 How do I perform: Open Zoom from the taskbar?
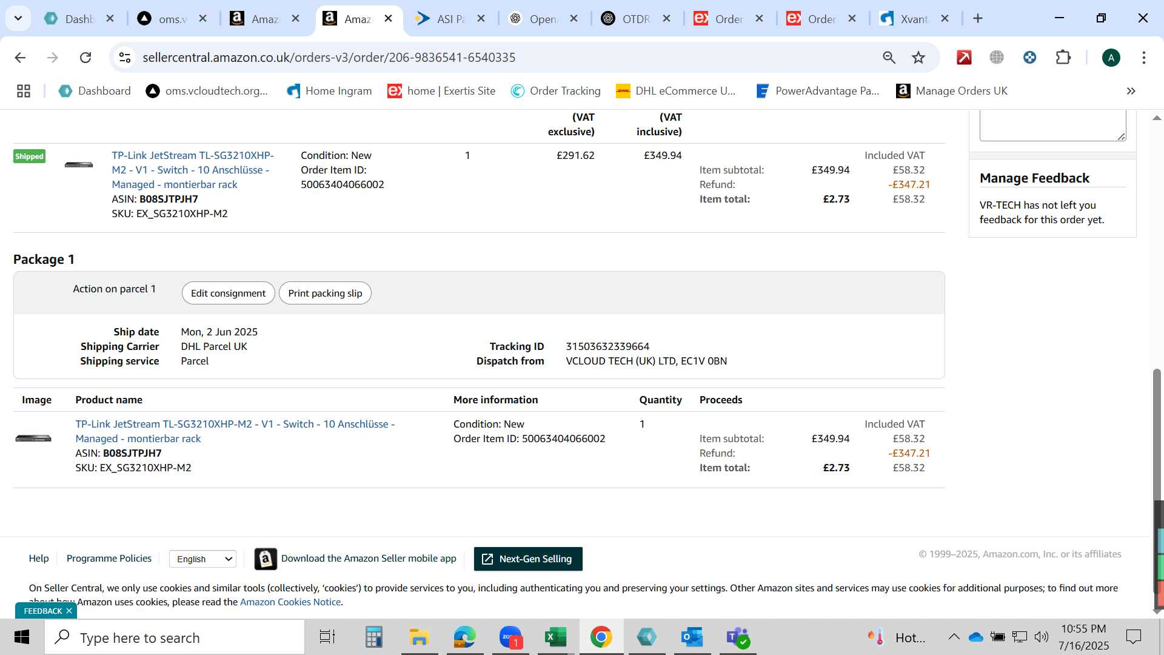(510, 637)
